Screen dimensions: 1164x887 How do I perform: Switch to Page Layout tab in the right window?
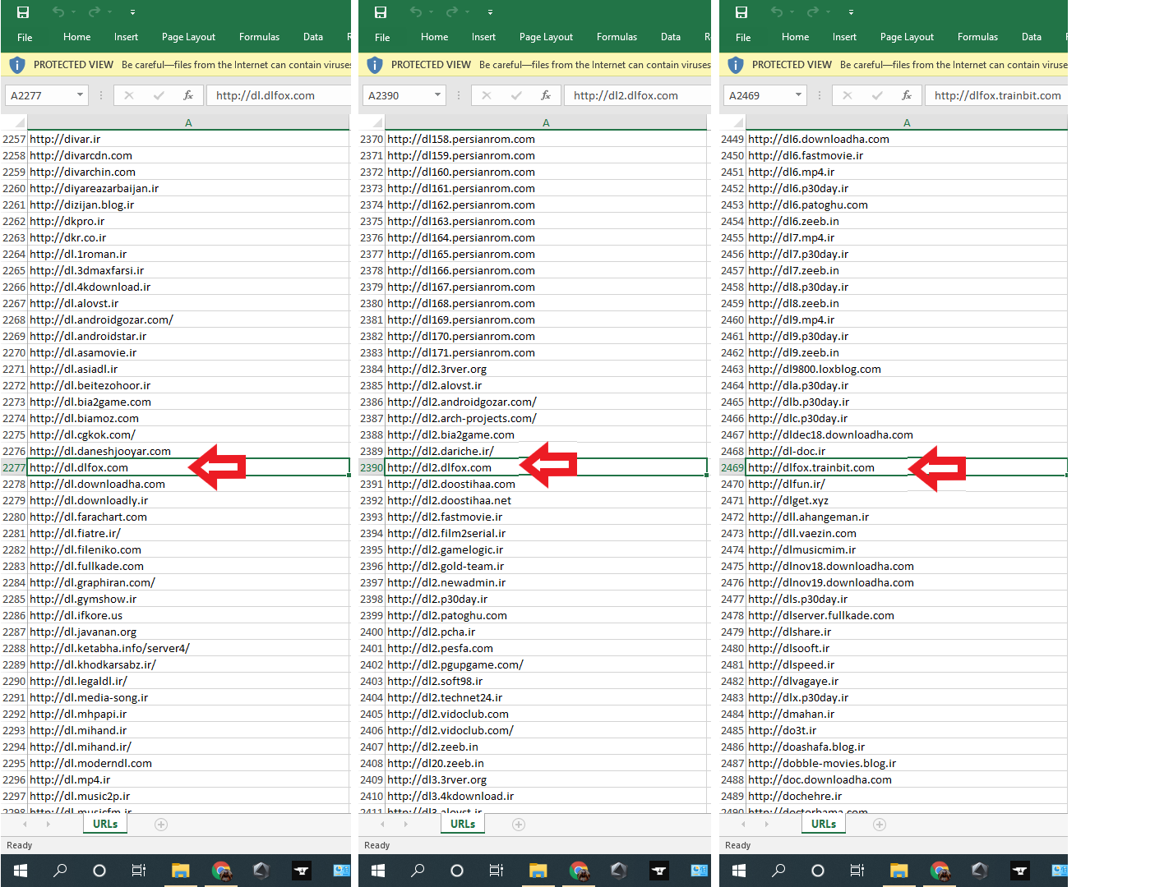907,37
